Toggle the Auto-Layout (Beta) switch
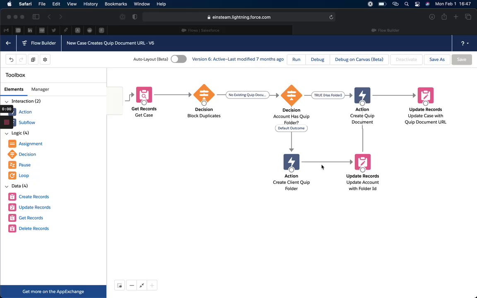This screenshot has width=477, height=298. pos(178,59)
